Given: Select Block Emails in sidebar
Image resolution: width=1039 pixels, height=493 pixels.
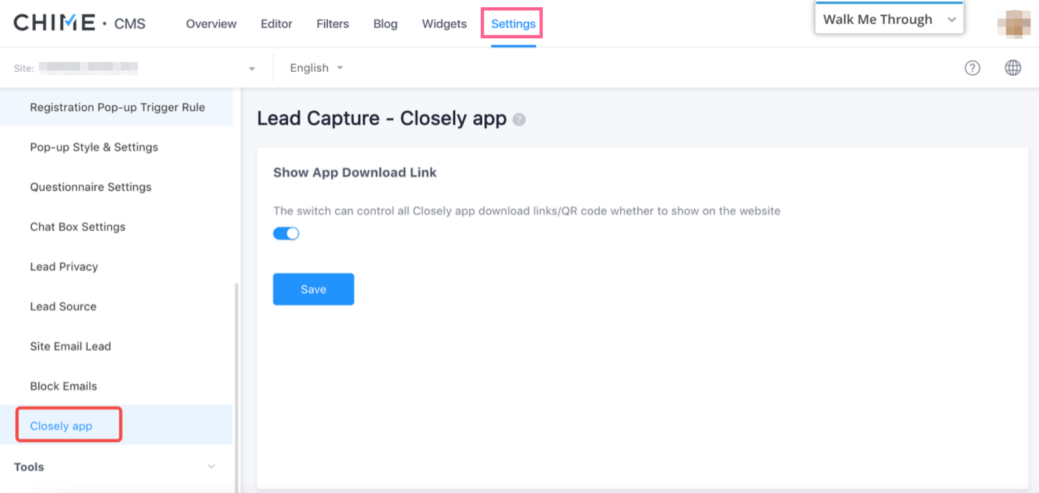Looking at the screenshot, I should pos(63,386).
